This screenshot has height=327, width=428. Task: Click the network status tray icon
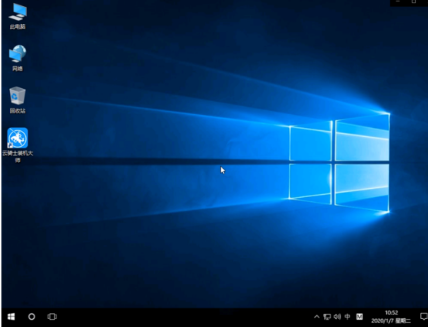click(326, 316)
